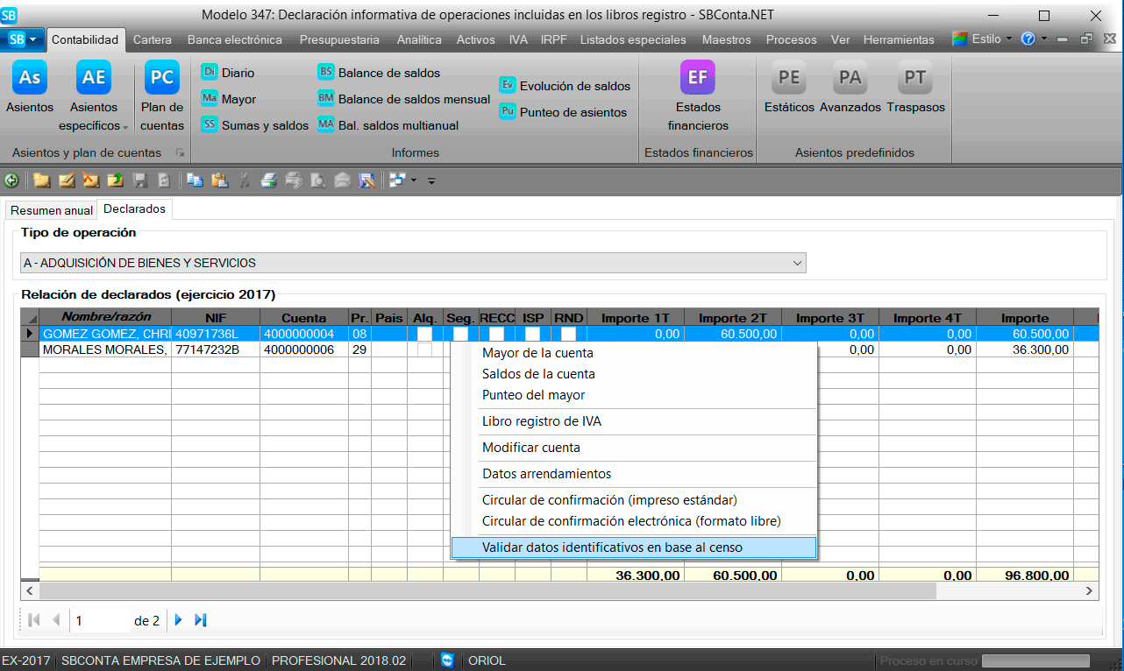Viewport: 1124px width, 671px height.
Task: Select Validar datos identificativos en base al censo
Action: [612, 547]
